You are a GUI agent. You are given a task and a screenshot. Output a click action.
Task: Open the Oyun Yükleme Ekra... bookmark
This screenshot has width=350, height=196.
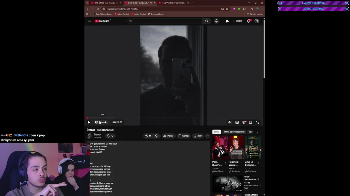coord(102,14)
